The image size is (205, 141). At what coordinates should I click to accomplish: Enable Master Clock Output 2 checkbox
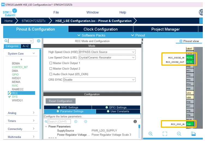(51, 69)
